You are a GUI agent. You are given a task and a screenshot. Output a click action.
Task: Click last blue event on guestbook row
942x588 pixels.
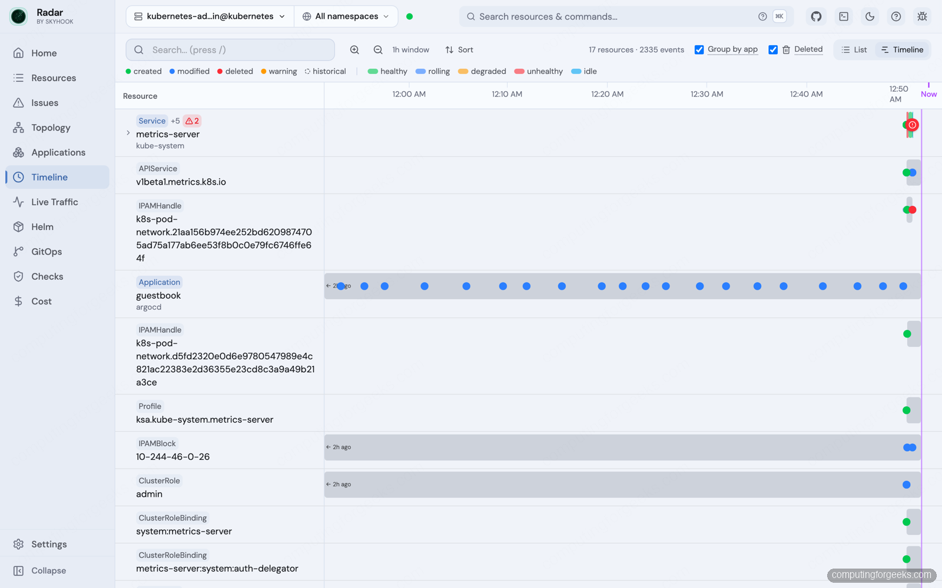(x=903, y=286)
